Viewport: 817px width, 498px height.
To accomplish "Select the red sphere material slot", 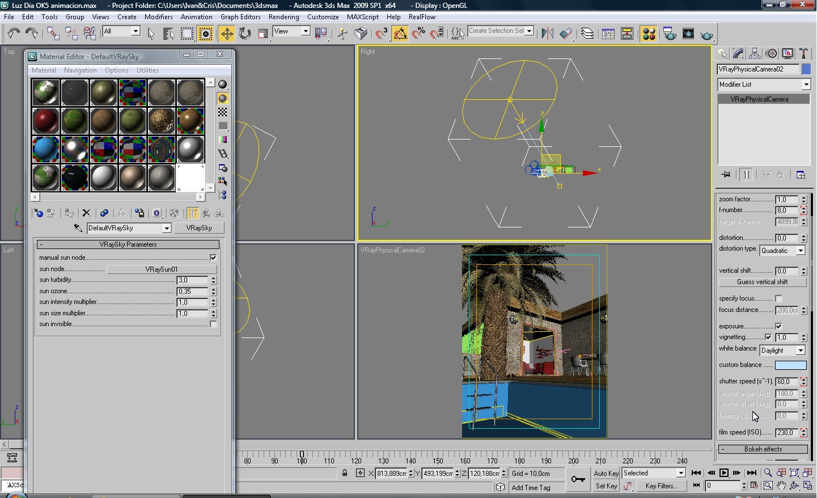I will [45, 121].
